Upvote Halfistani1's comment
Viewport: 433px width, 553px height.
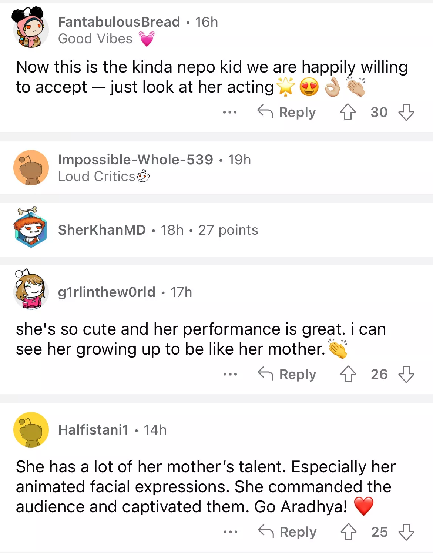(x=348, y=532)
